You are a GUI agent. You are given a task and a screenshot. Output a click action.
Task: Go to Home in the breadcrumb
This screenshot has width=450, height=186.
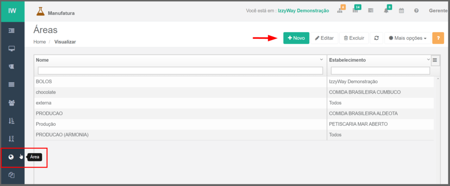tap(40, 42)
